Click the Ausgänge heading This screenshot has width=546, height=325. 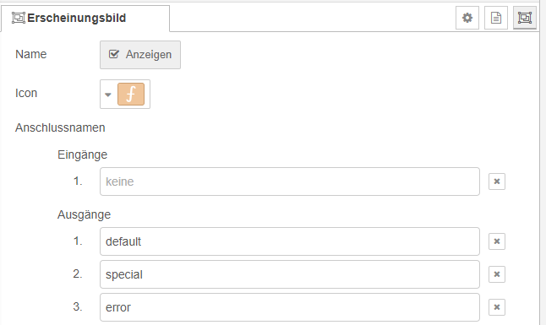[84, 214]
